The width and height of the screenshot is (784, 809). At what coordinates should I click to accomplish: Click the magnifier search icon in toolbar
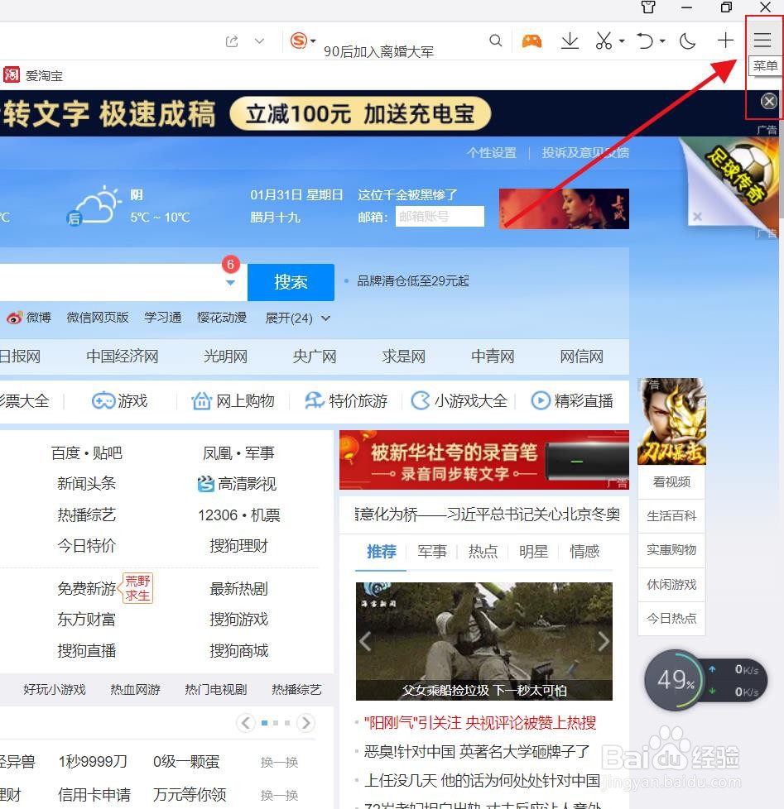pyautogui.click(x=495, y=40)
